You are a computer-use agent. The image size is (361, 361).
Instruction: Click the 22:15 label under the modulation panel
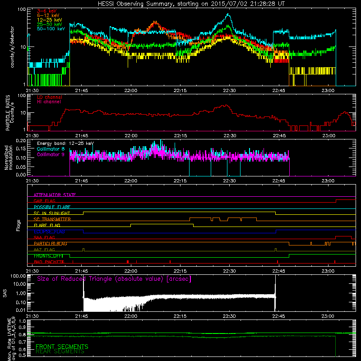point(180,180)
